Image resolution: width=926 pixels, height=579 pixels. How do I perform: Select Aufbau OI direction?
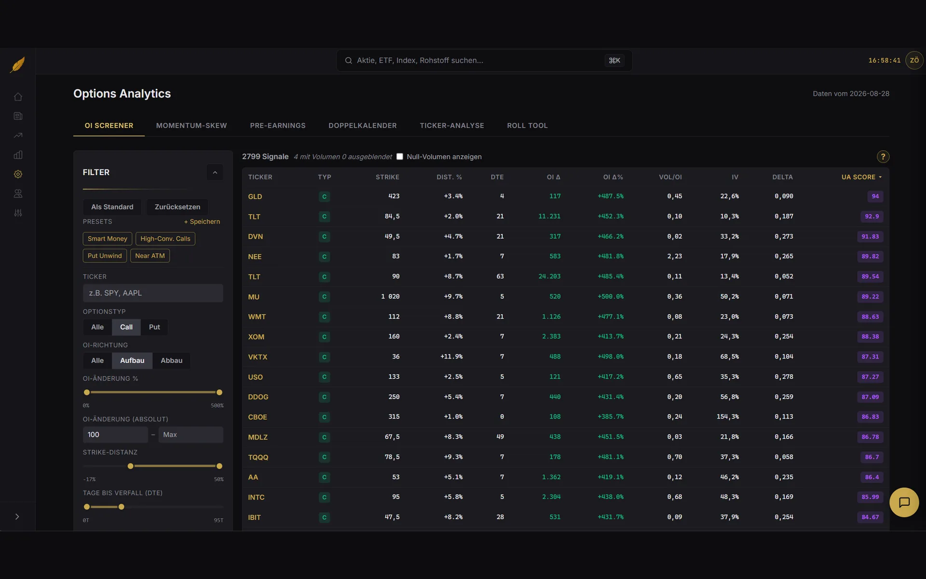(x=132, y=360)
